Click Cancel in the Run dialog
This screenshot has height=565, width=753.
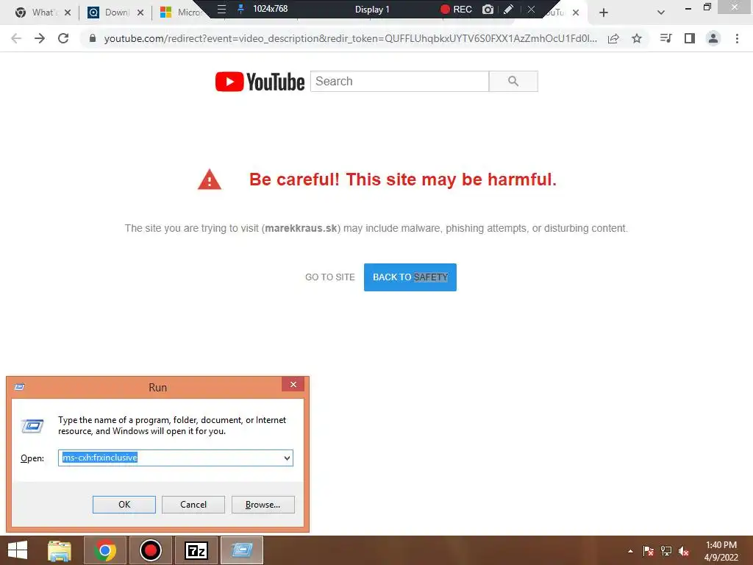click(193, 505)
